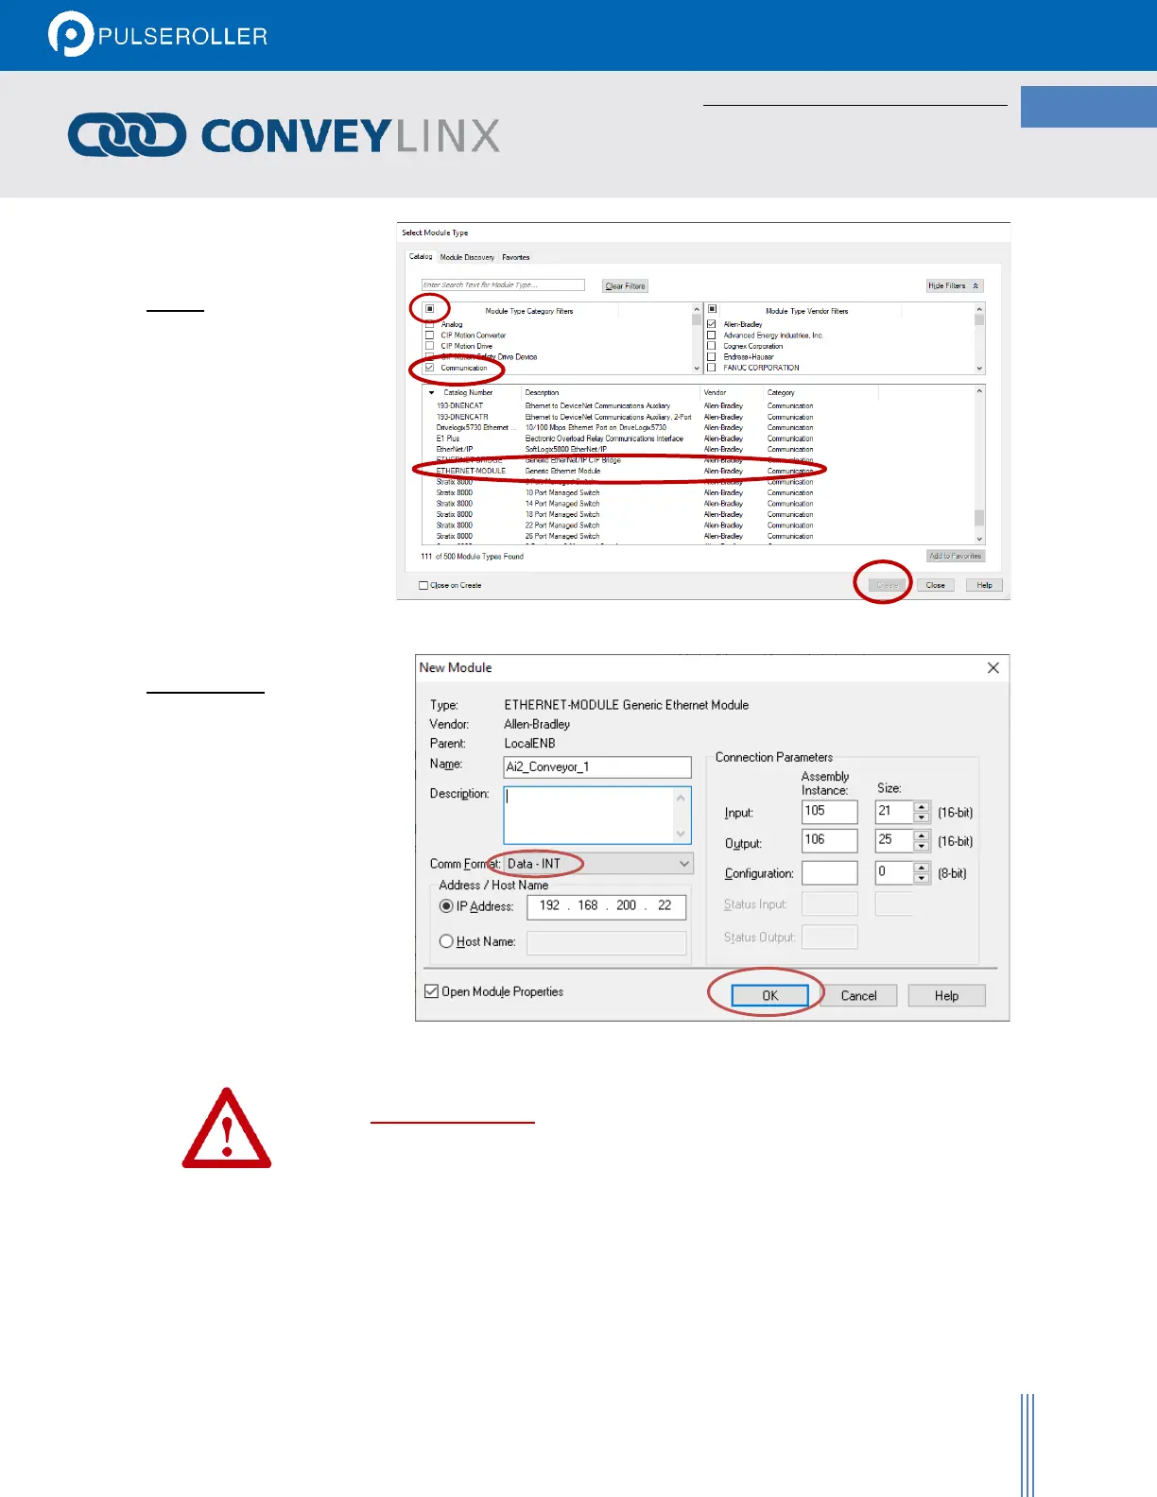Increase the Input size value
Screen dimensions: 1157x1497
point(922,806)
